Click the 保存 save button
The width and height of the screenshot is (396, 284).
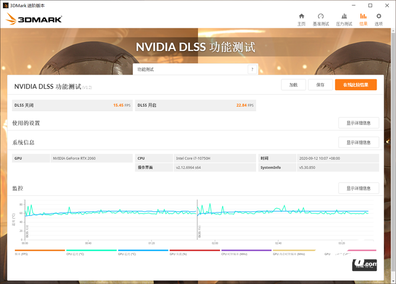tap(320, 85)
